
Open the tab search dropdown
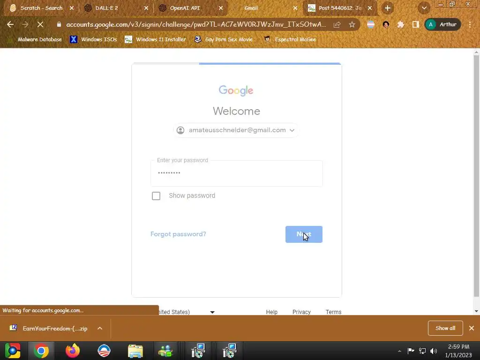(424, 8)
